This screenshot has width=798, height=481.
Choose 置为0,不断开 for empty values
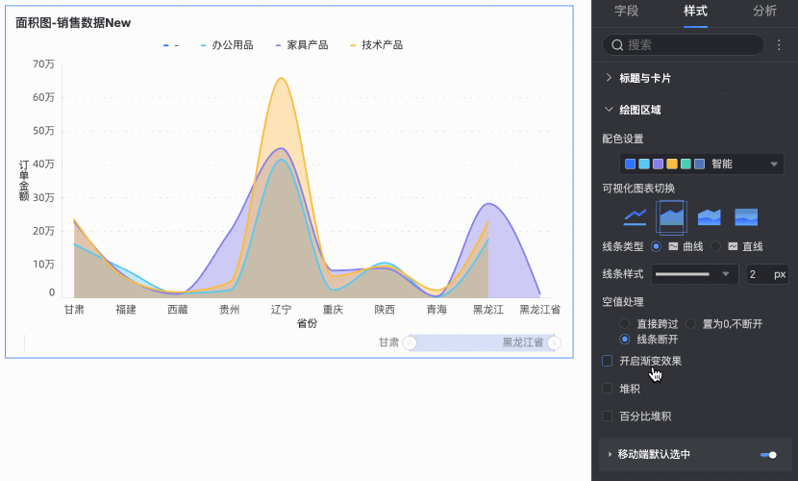click(x=690, y=324)
